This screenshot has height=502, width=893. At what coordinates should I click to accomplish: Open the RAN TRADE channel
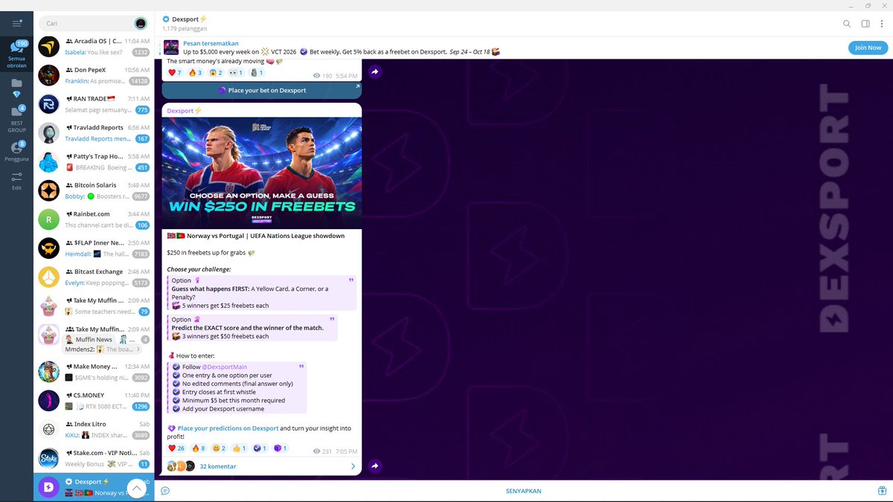(x=93, y=103)
